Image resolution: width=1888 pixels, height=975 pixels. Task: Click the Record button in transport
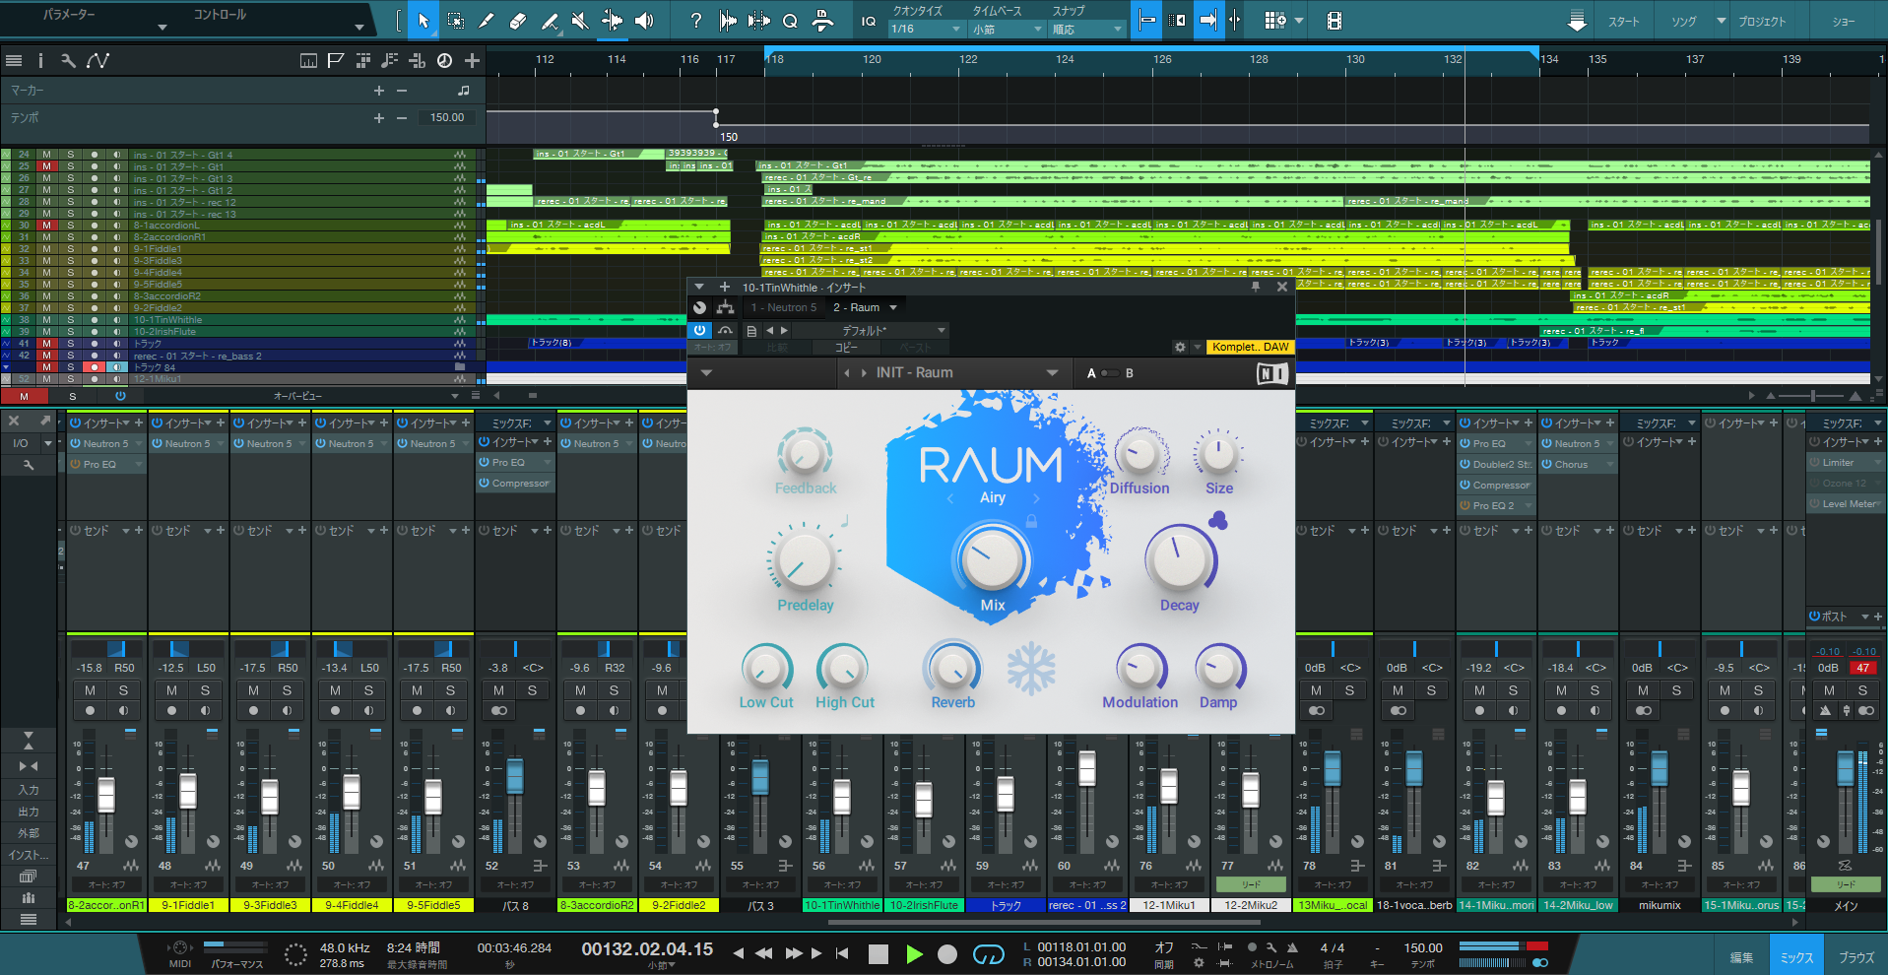tap(946, 953)
